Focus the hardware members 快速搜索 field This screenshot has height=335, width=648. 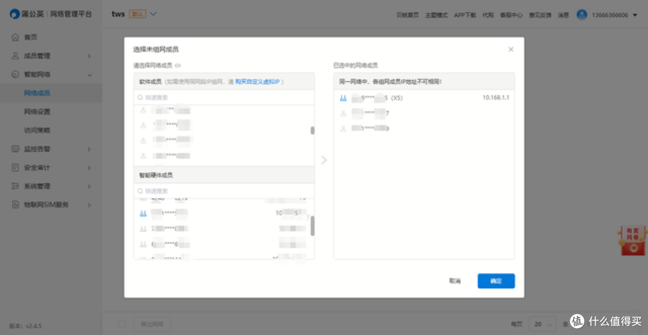(224, 191)
